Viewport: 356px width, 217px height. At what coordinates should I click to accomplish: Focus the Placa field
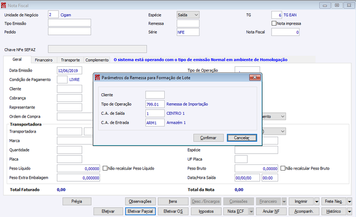coord(69,159)
